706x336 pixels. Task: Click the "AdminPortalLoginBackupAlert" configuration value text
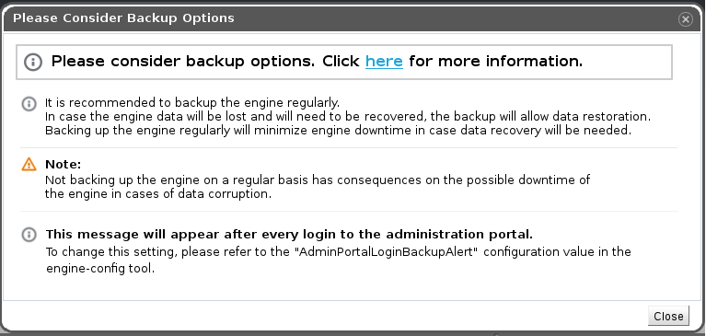click(x=387, y=251)
